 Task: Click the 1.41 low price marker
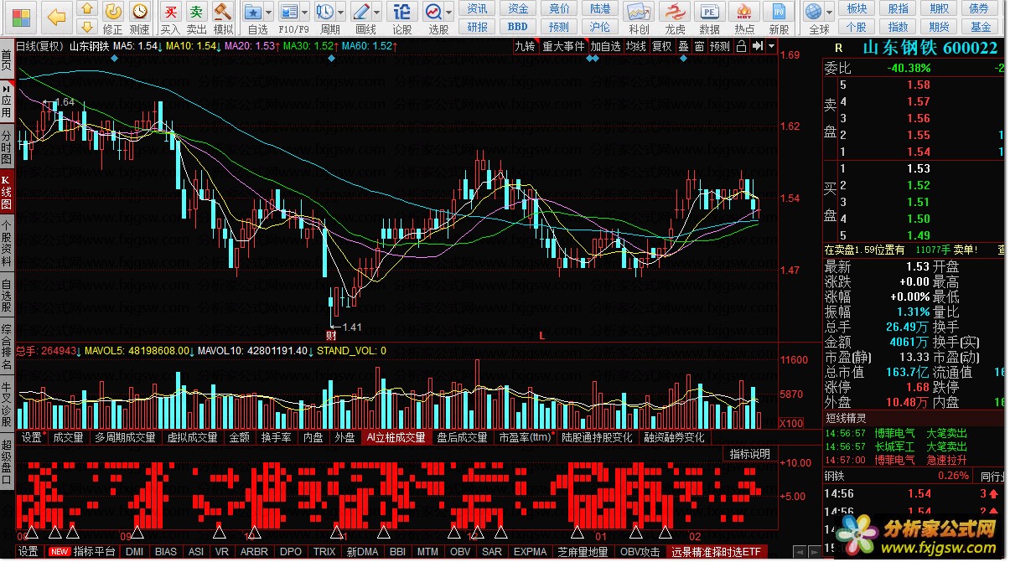point(351,327)
